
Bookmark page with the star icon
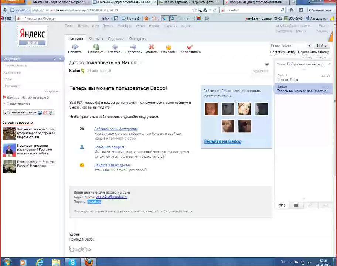pos(194,10)
